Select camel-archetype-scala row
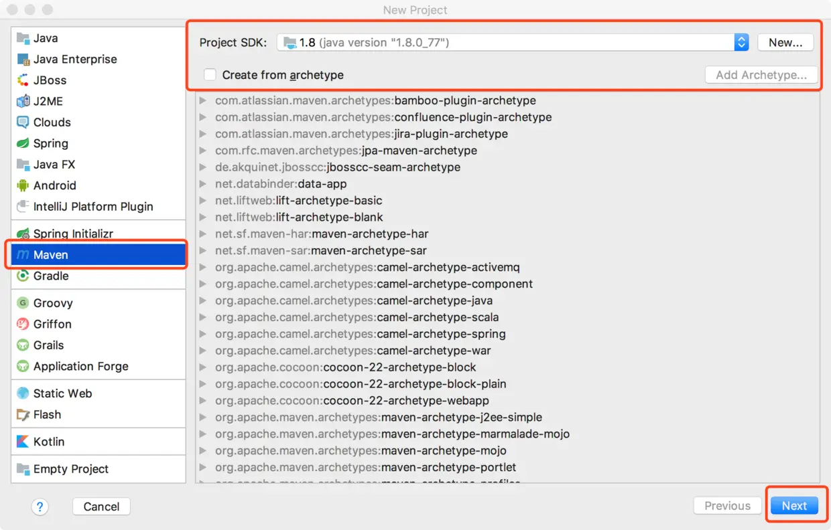This screenshot has height=530, width=831. point(507,317)
